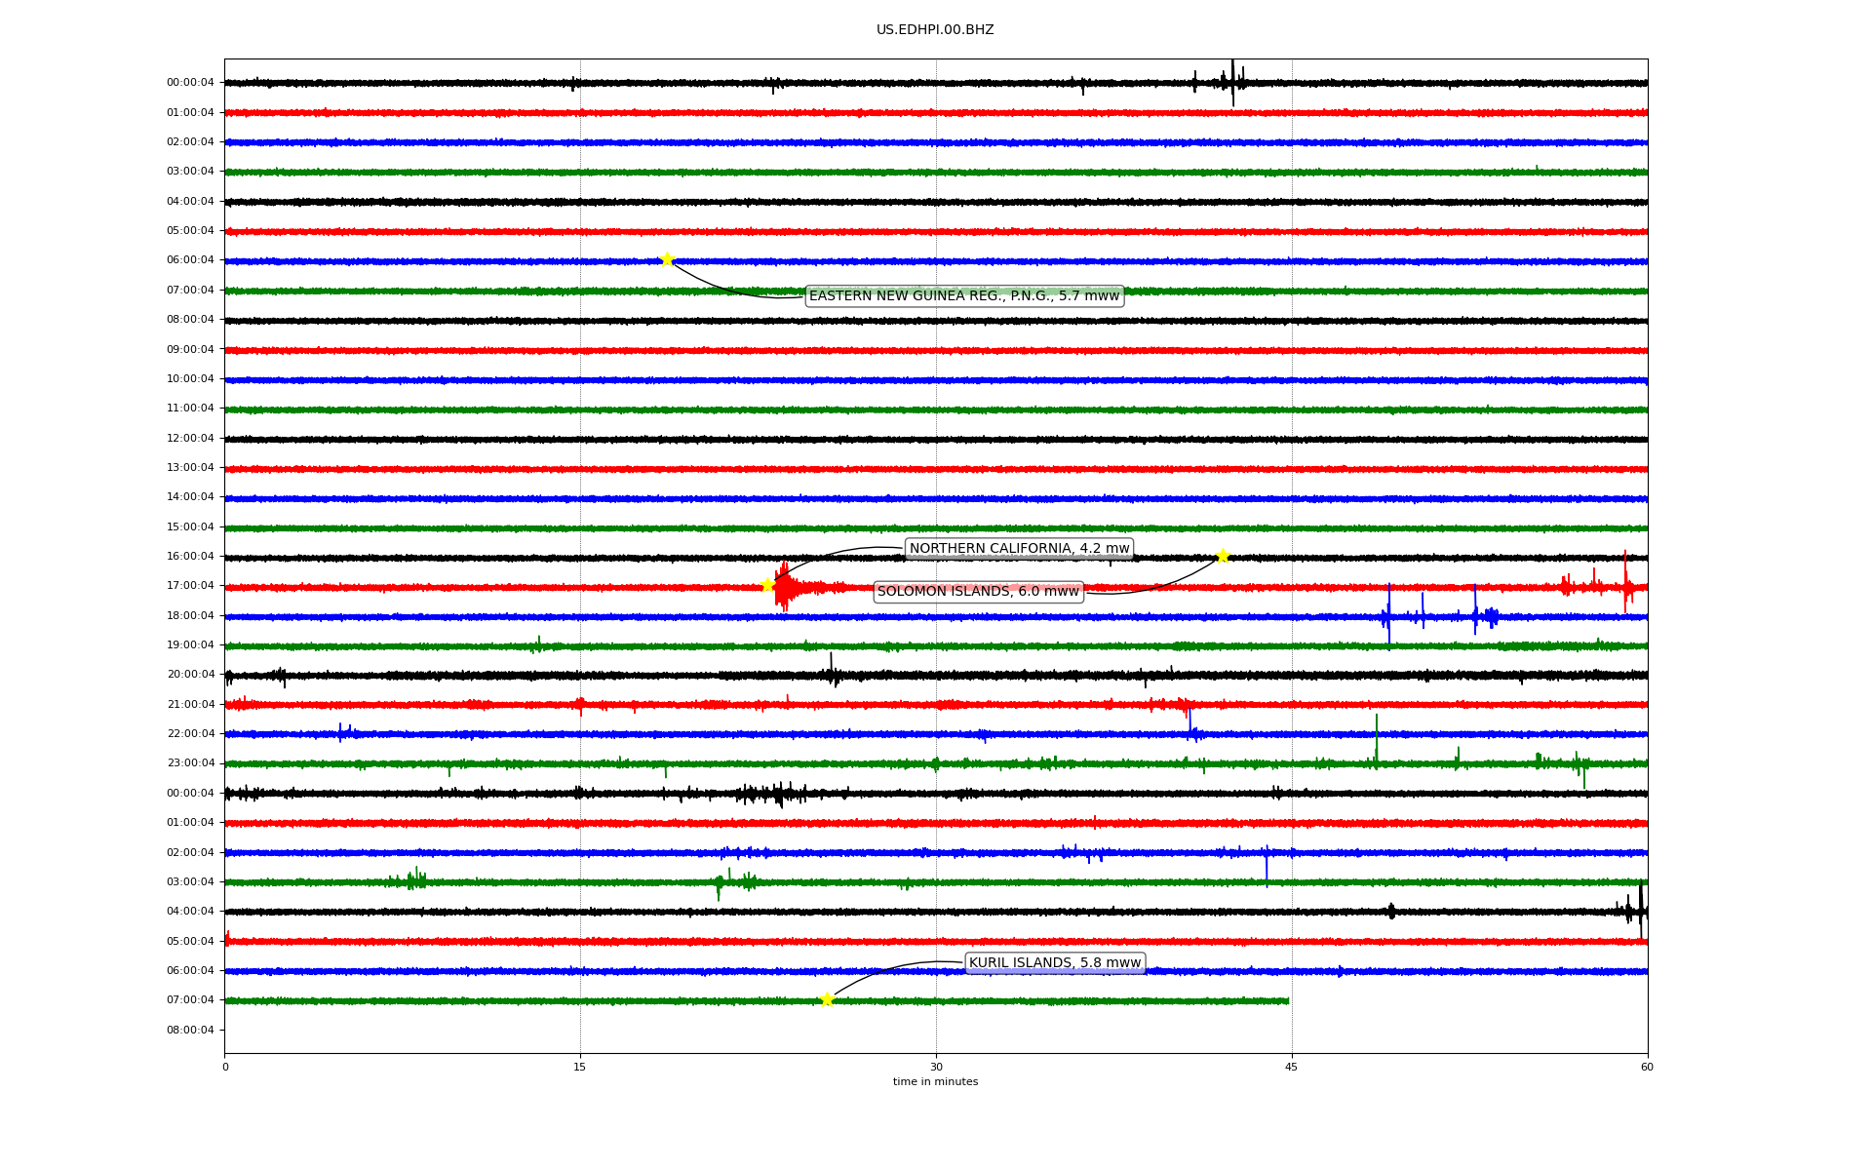Click the 15 minute x-axis tick label
This screenshot has height=1170, width=1872.
pyautogui.click(x=580, y=1067)
